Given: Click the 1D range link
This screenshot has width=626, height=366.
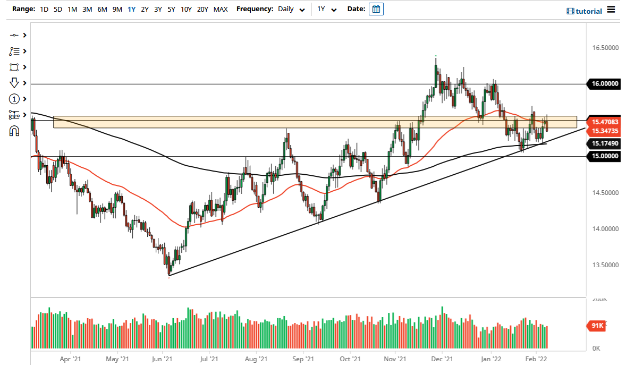Looking at the screenshot, I should point(44,9).
